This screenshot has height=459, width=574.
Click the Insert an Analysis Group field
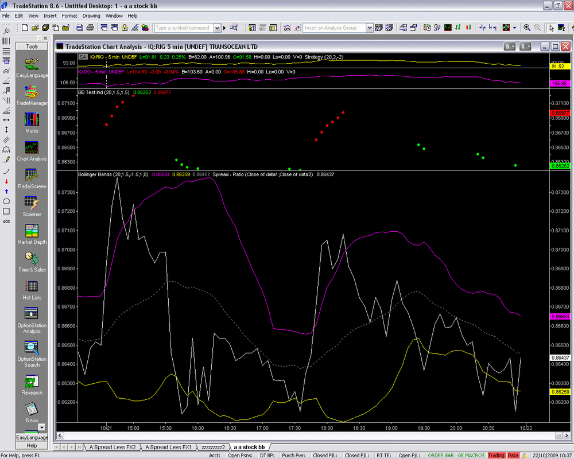(335, 28)
